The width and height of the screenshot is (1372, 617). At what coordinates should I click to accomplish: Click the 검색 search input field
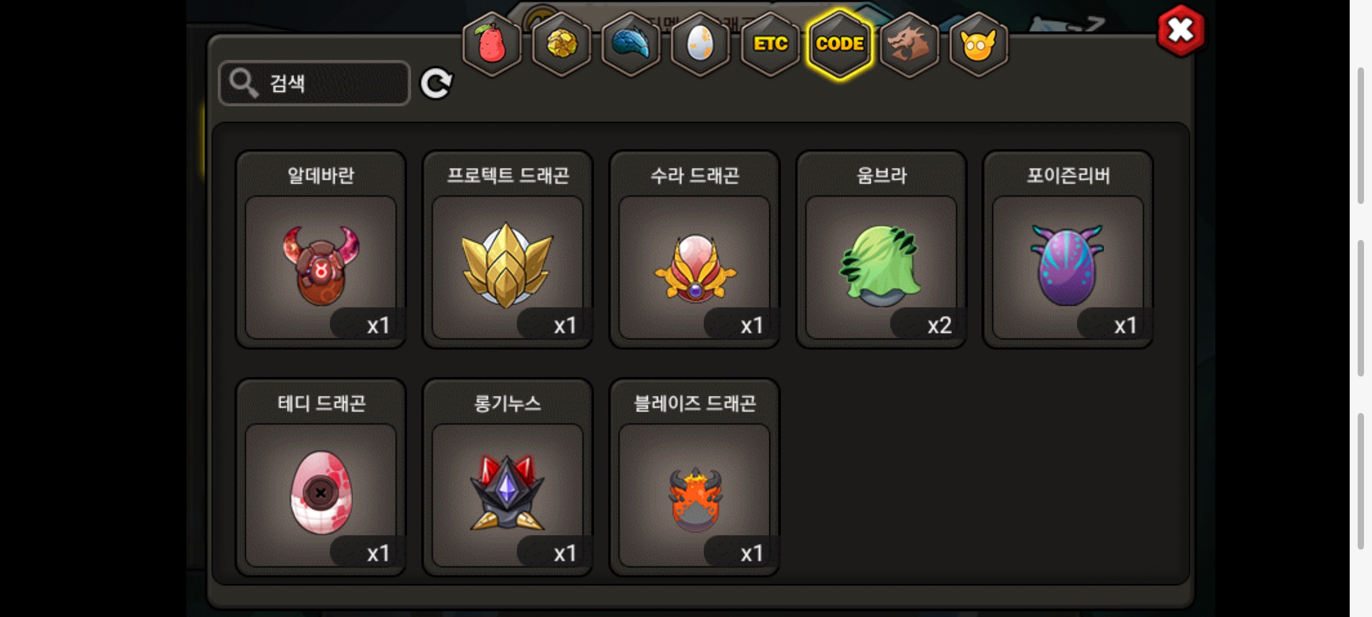(314, 83)
